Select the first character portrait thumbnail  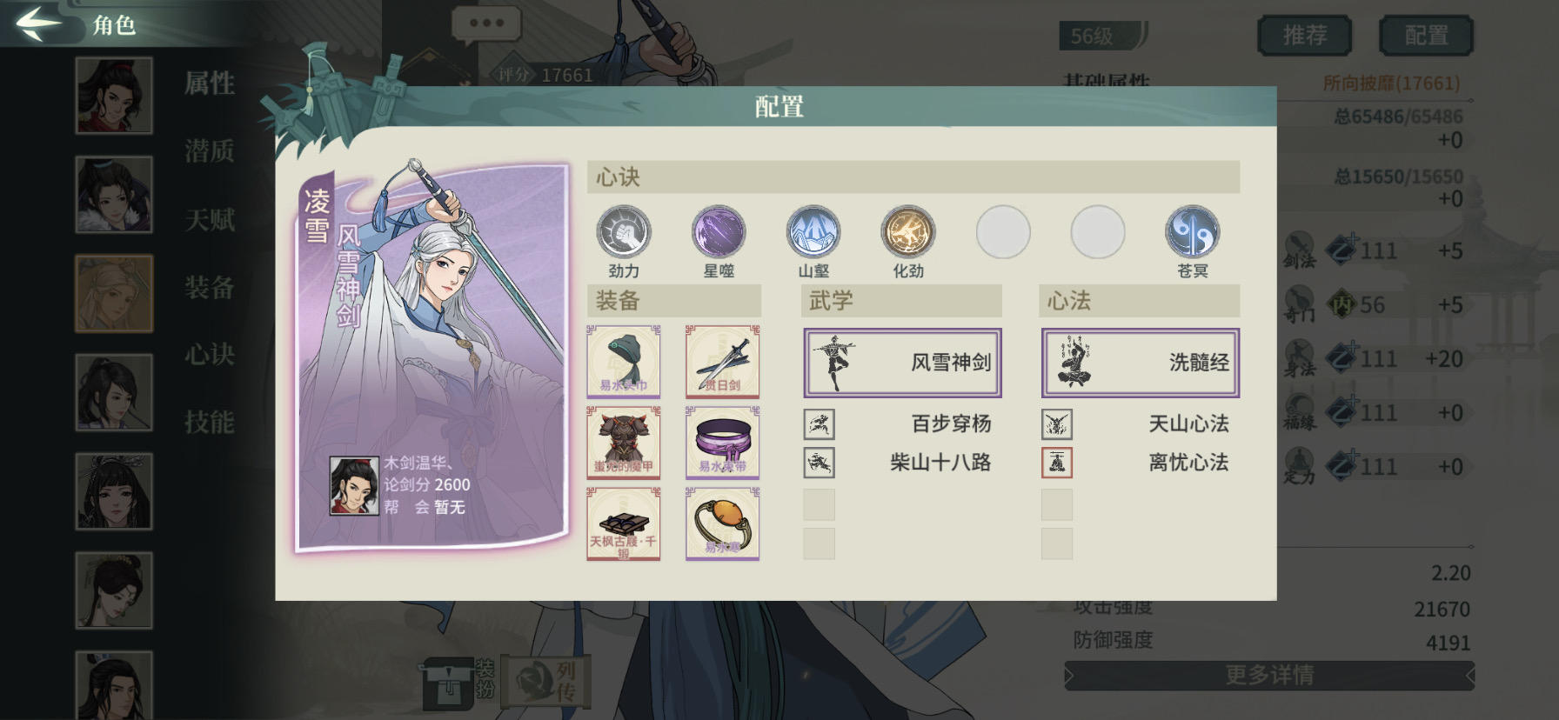tap(114, 95)
